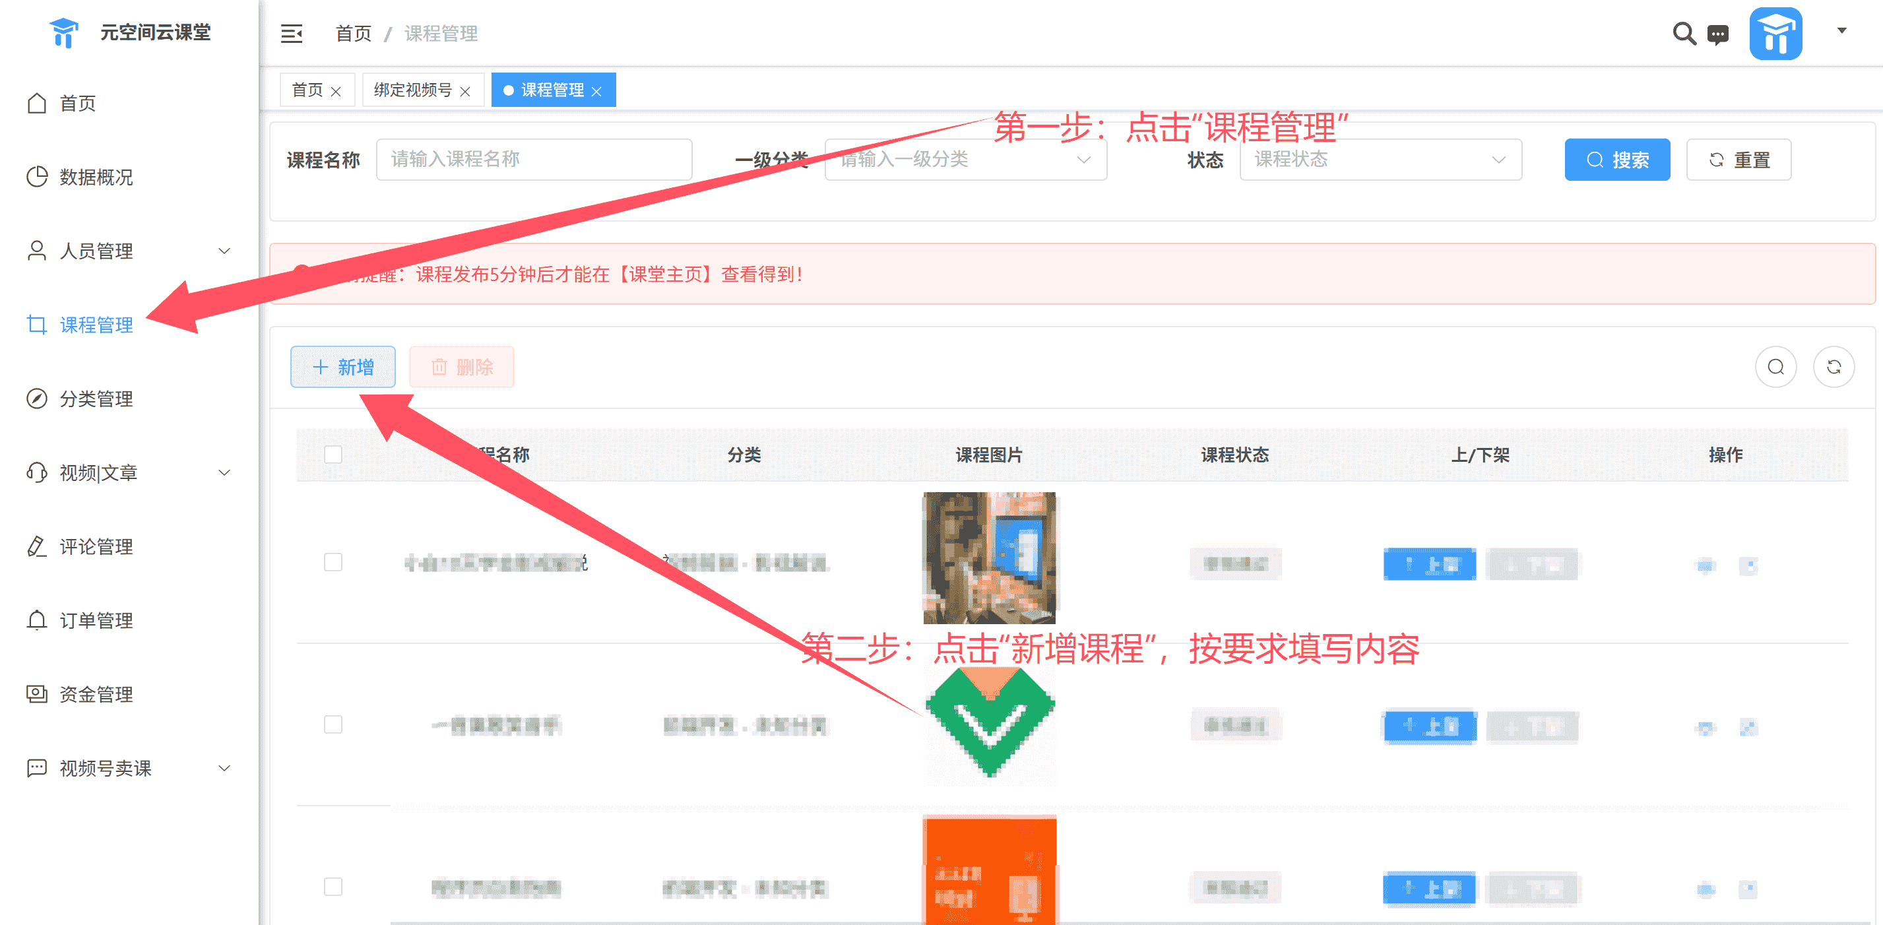Open 评论管理 from the sidebar
Screen dimensions: 1883x925
[96, 546]
